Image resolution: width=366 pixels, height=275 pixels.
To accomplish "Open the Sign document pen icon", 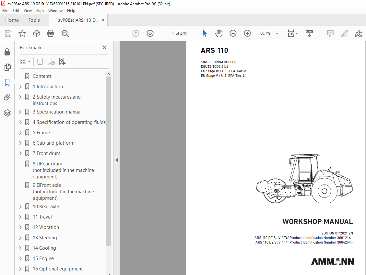I will coord(359,33).
